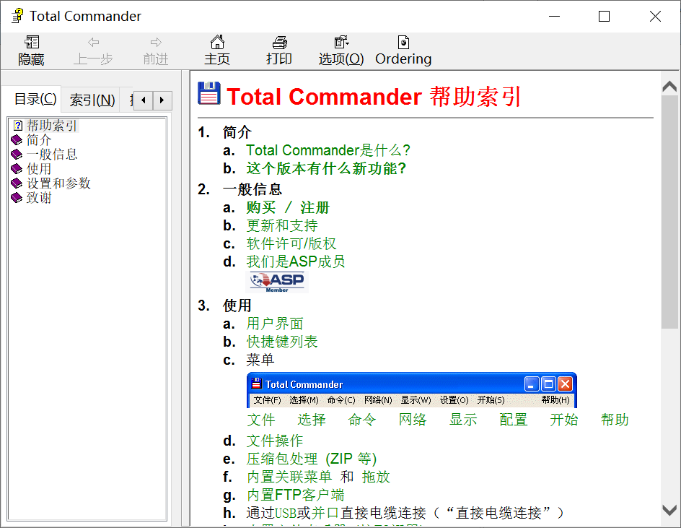The height and width of the screenshot is (528, 681).
Task: Open link Total Commander是什么?
Action: tap(328, 150)
